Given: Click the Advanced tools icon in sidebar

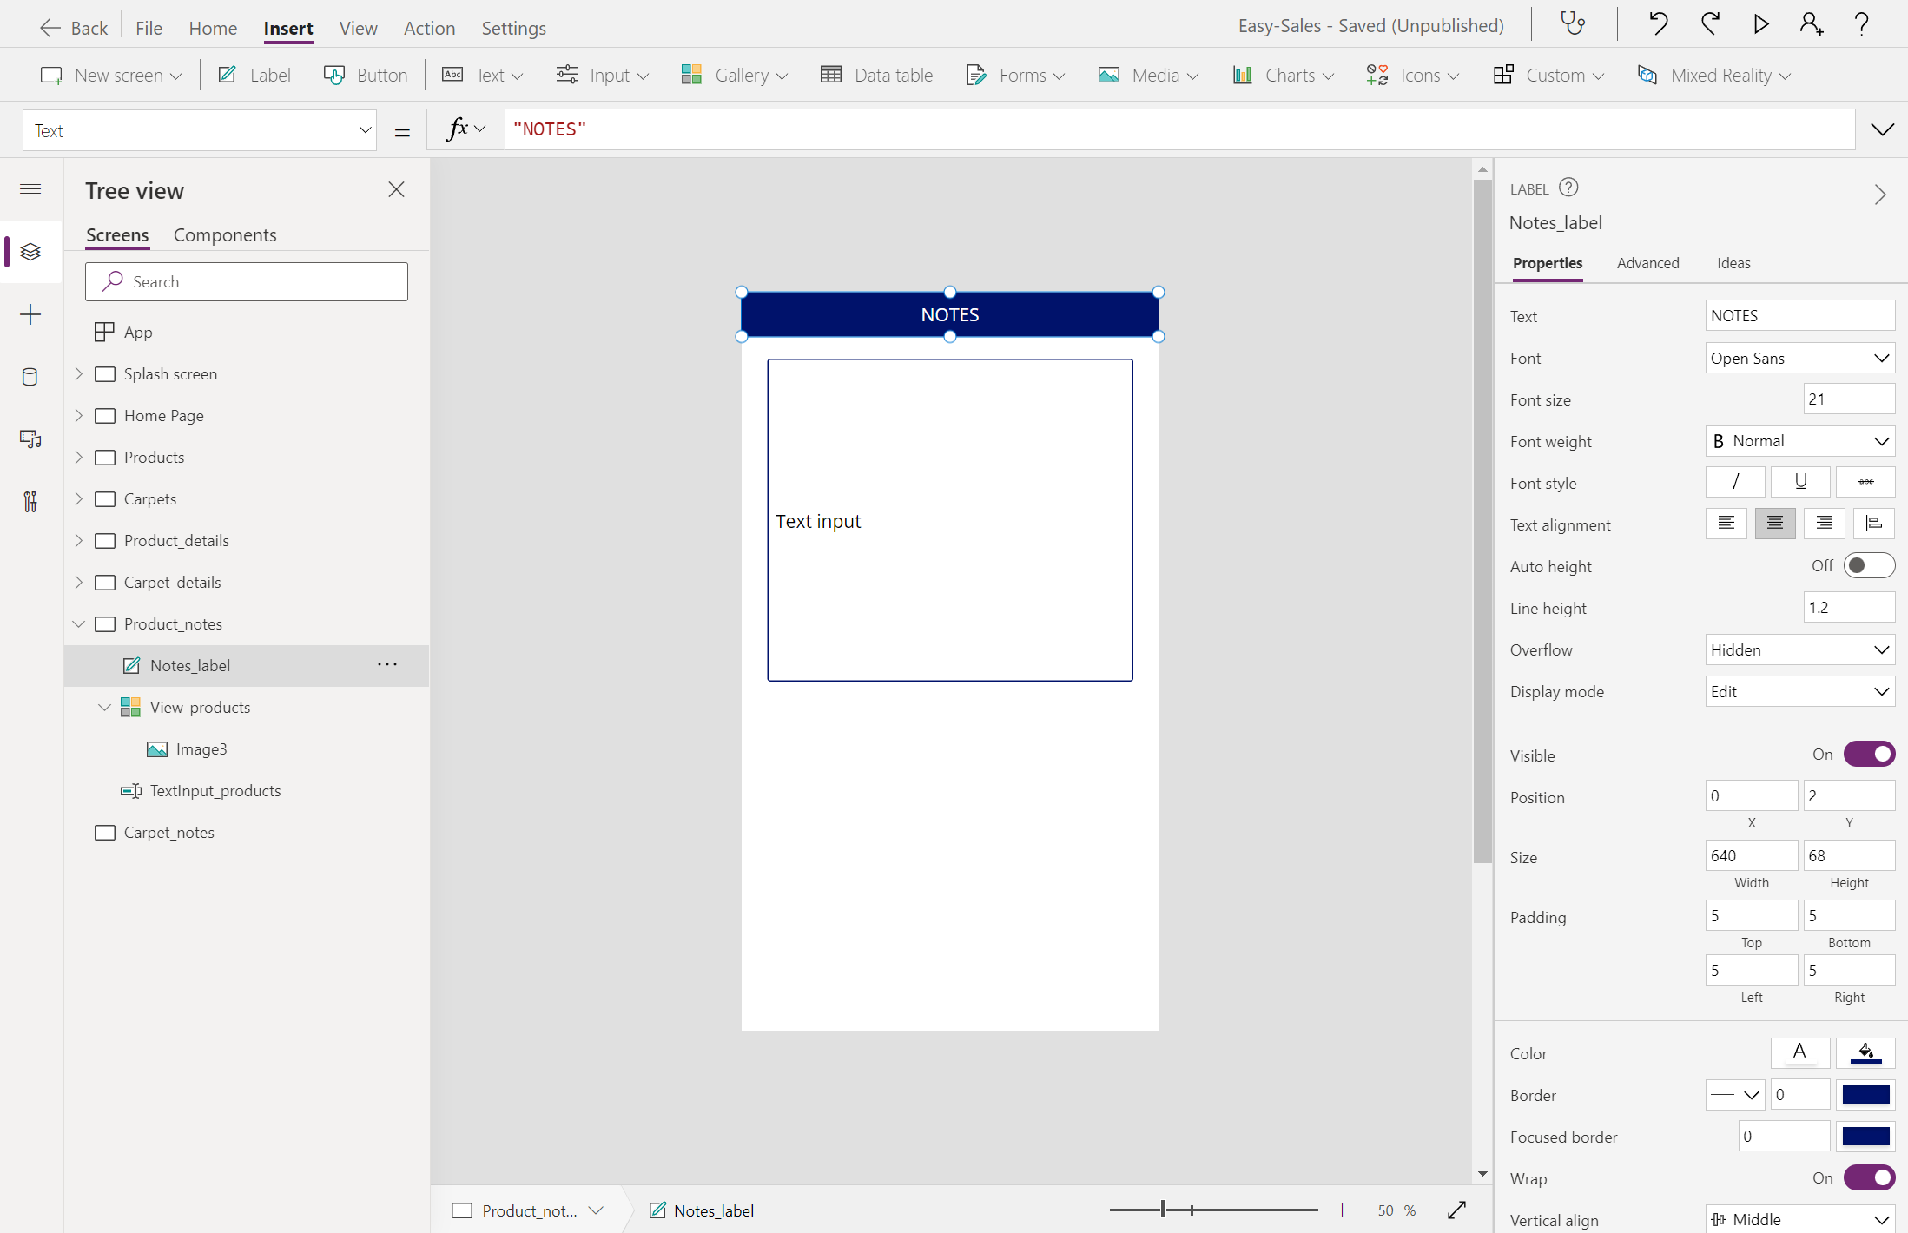Looking at the screenshot, I should pos(30,502).
